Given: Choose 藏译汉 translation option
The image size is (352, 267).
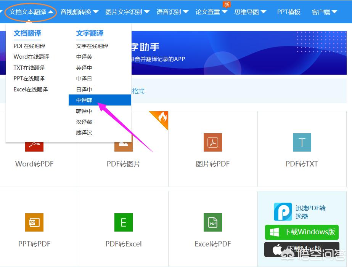Looking at the screenshot, I should (x=84, y=133).
